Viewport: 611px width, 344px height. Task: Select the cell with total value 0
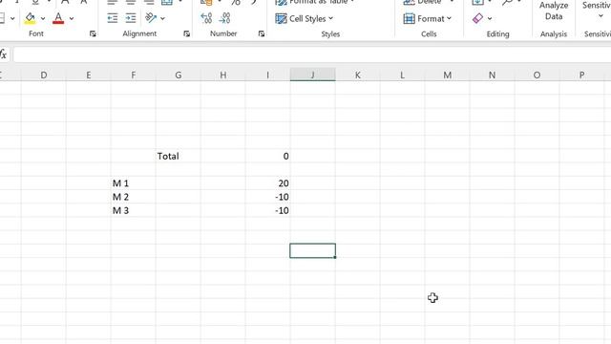pos(267,156)
